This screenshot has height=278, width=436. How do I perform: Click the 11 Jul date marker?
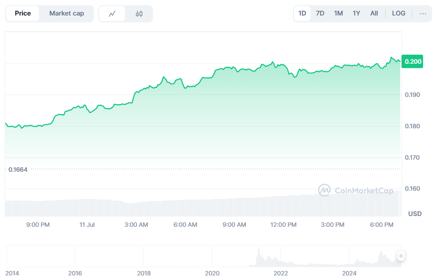(87, 225)
